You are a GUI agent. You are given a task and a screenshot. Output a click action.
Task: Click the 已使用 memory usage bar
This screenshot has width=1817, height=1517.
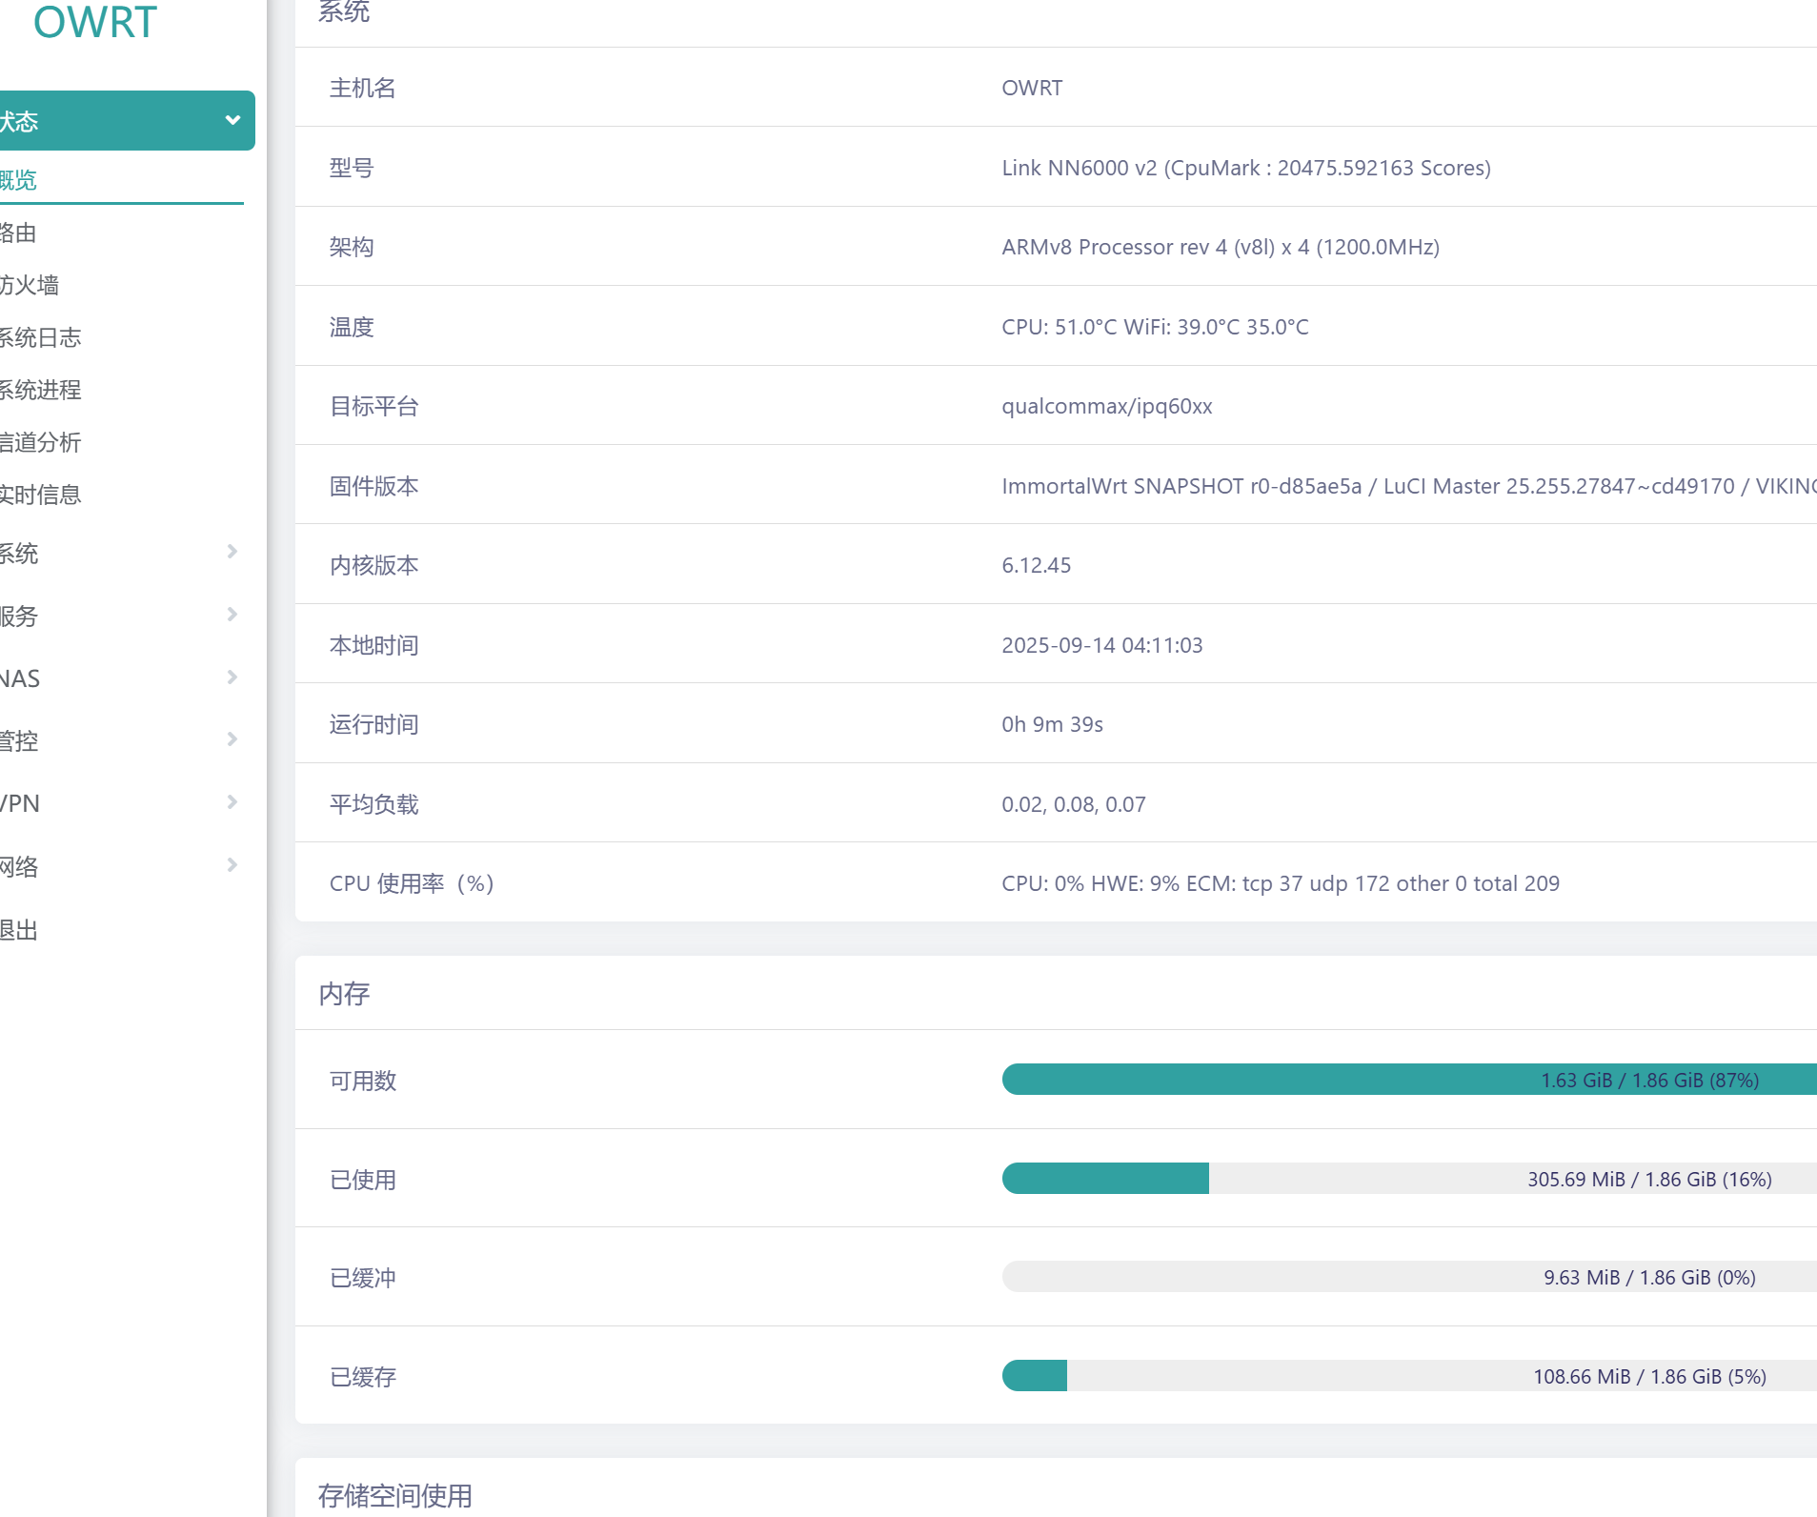[x=1408, y=1179]
